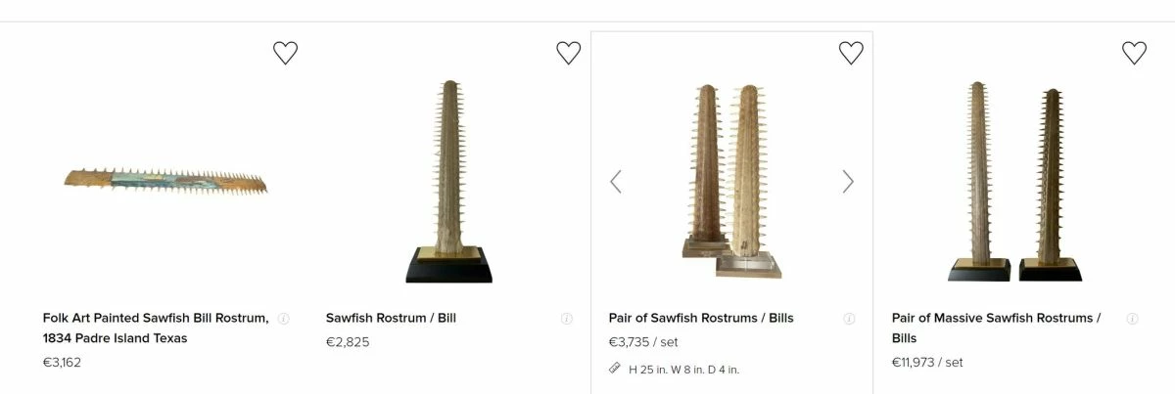Save the single Sawfish Rostrum / Bill heart
The image size is (1175, 394).
pyautogui.click(x=568, y=53)
